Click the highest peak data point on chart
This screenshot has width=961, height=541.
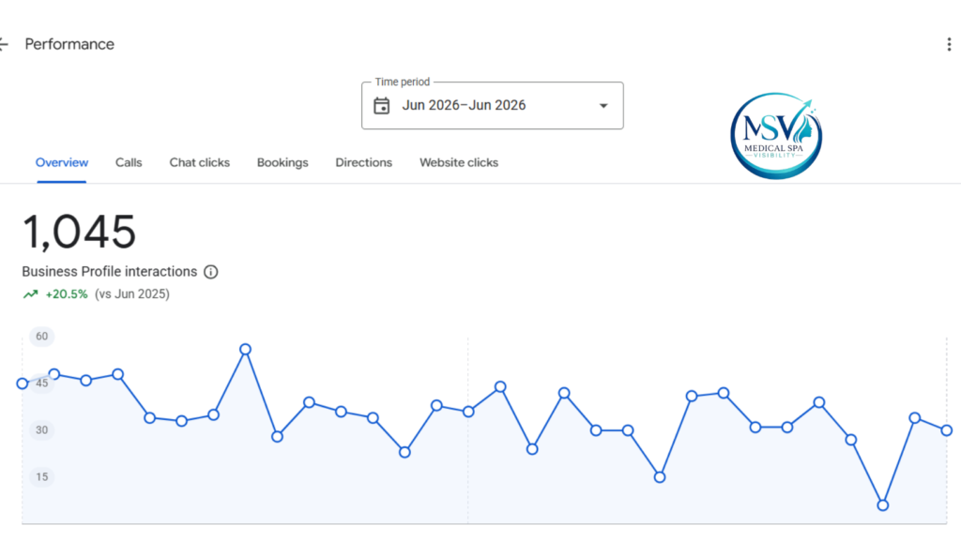tap(245, 350)
